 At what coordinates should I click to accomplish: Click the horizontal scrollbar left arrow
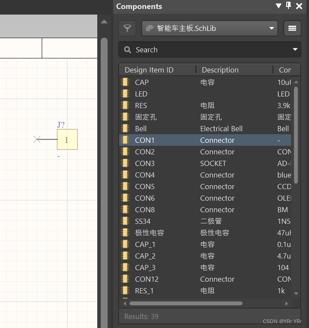(125, 303)
